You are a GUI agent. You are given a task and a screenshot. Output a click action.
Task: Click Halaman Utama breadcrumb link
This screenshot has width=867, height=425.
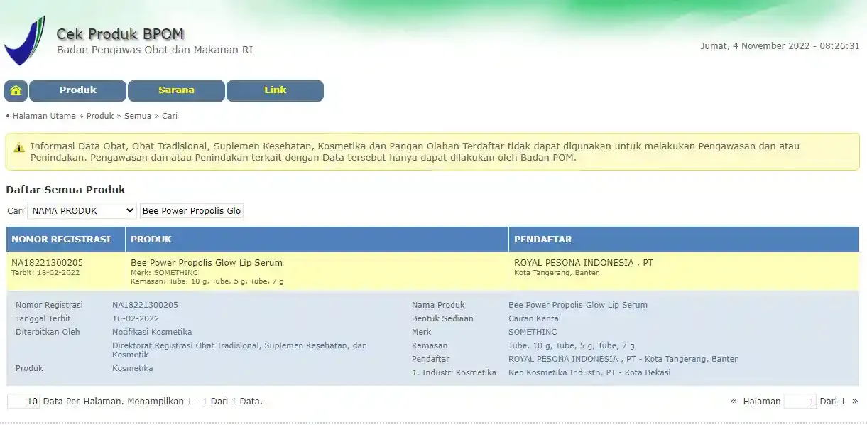coord(44,116)
